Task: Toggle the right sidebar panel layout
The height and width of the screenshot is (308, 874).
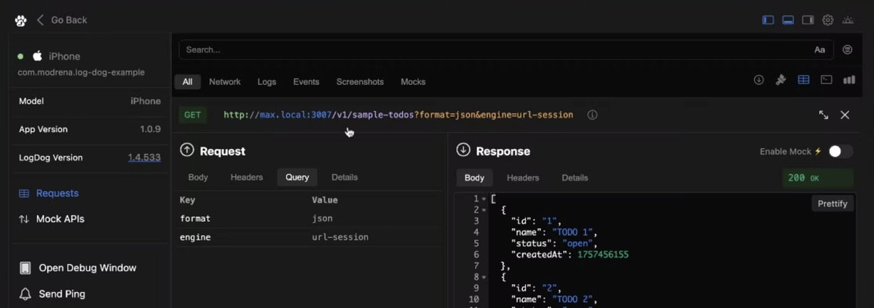Action: coord(808,20)
